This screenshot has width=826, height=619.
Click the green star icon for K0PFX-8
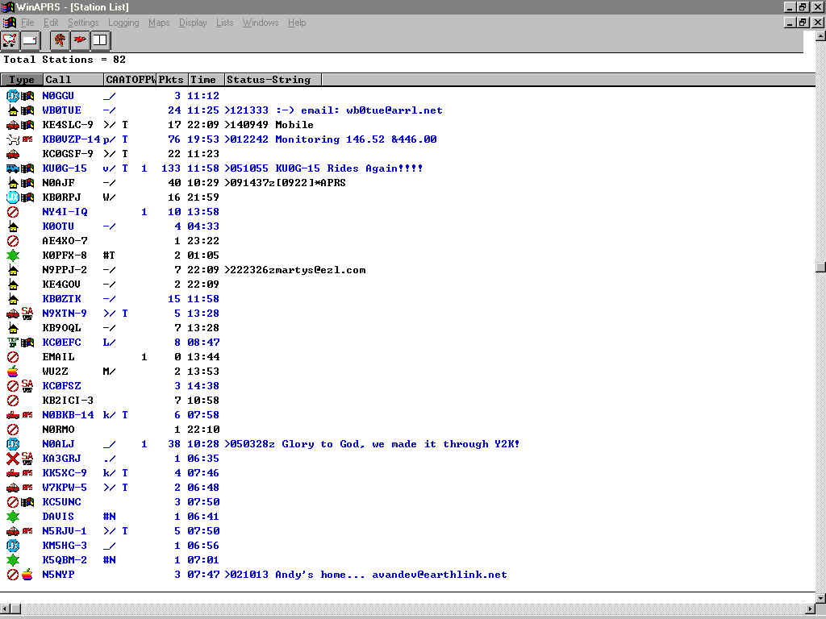13,255
